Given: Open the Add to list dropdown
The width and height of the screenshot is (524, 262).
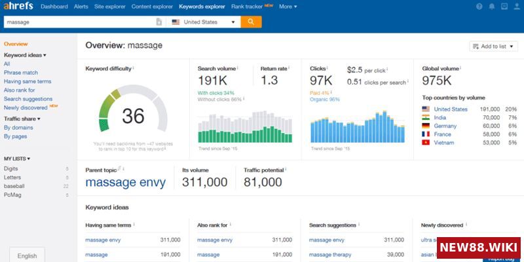Looking at the screenshot, I should point(494,47).
